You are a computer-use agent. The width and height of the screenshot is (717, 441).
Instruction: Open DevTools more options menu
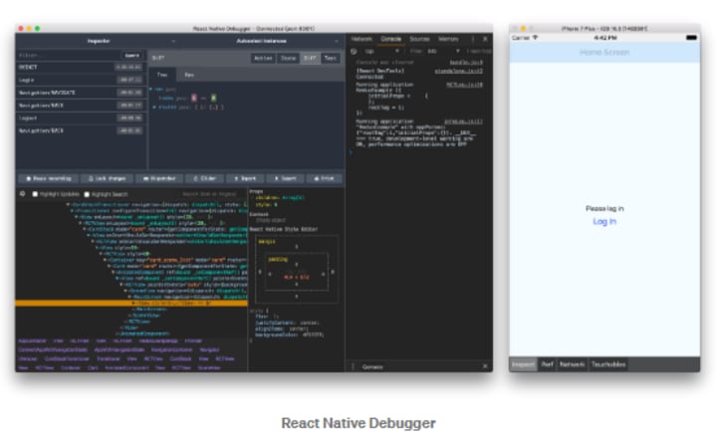[473, 39]
